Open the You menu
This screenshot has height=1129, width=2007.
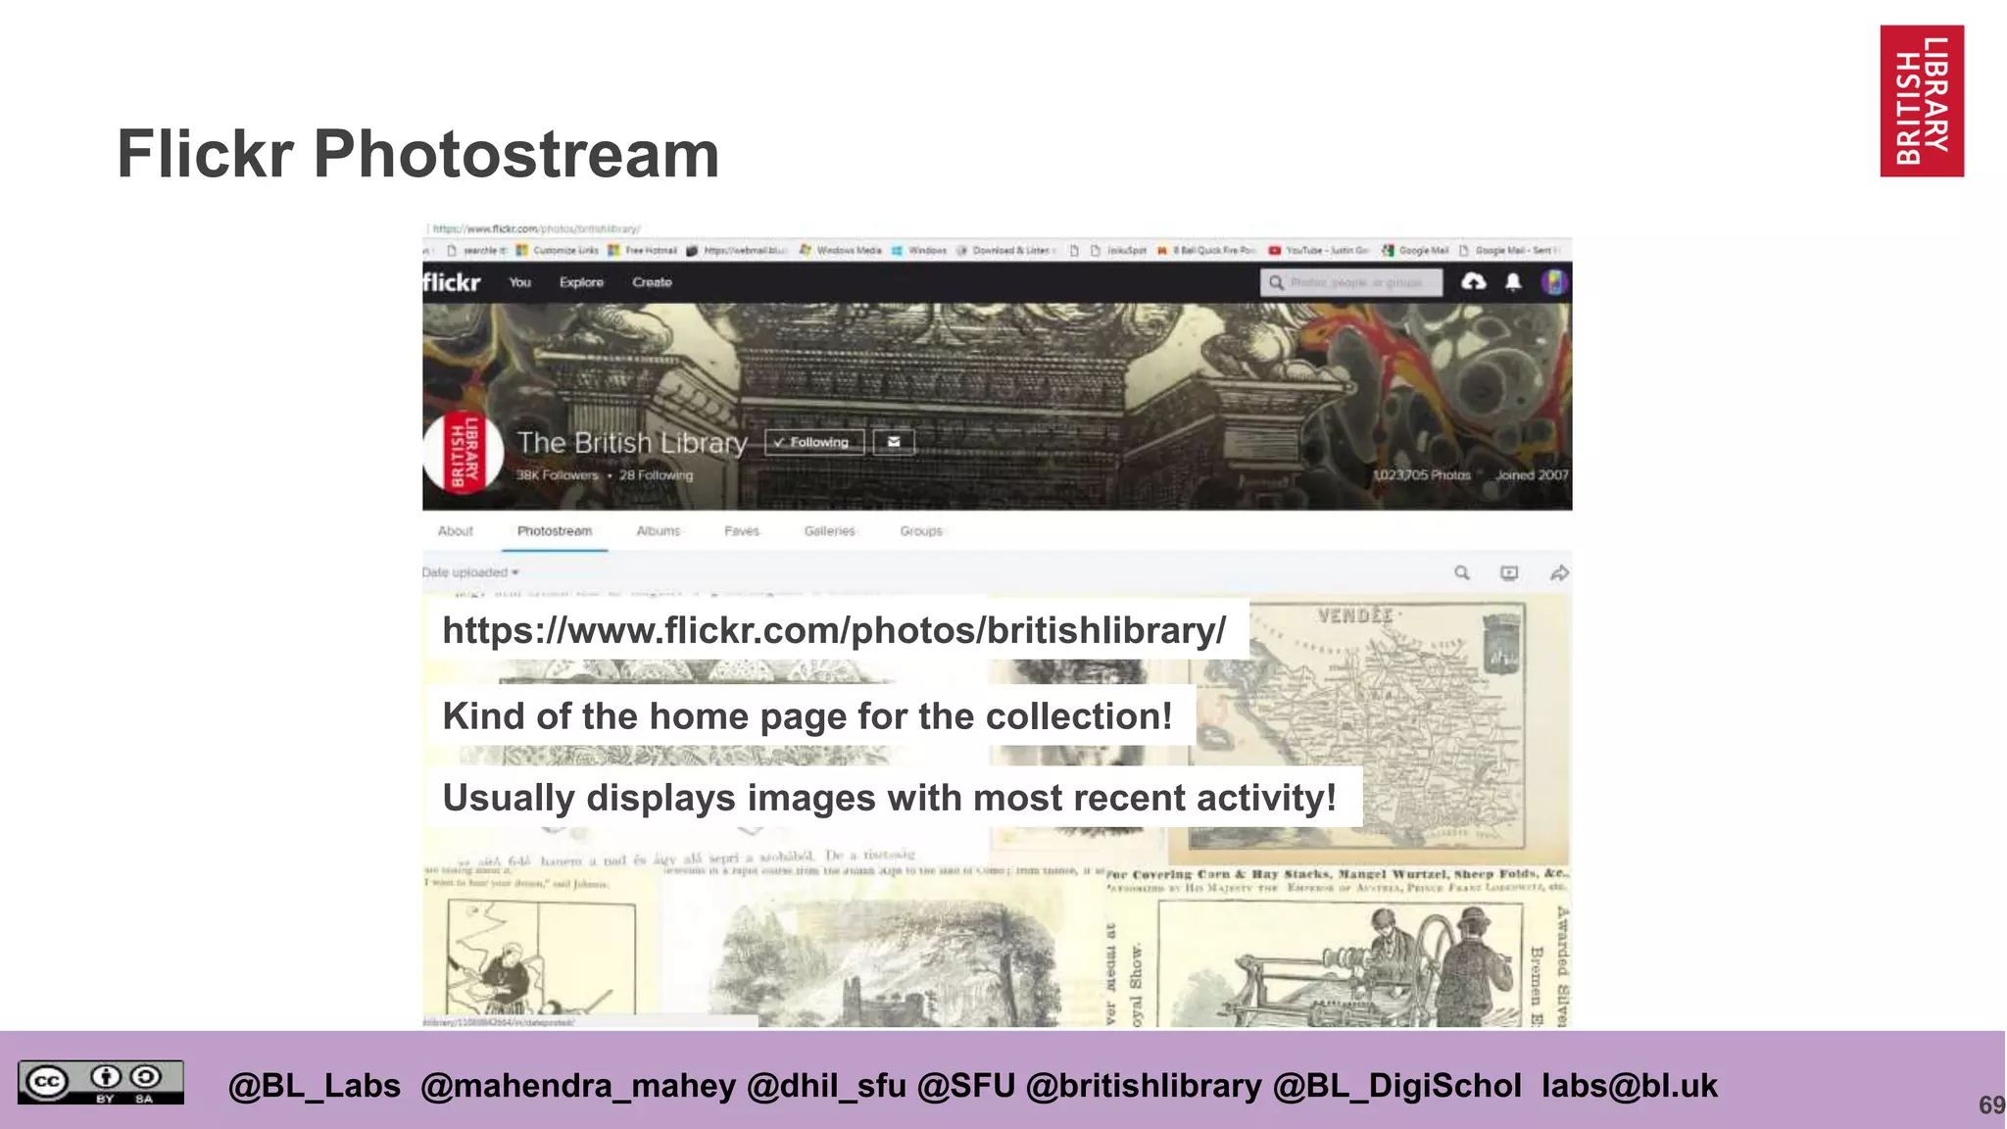click(x=519, y=282)
